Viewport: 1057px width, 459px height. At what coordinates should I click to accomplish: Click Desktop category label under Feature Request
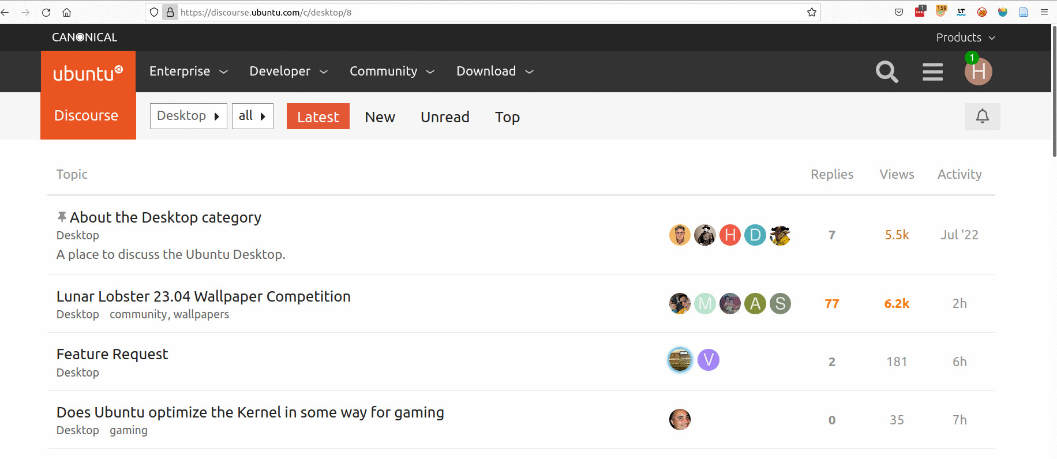point(78,373)
